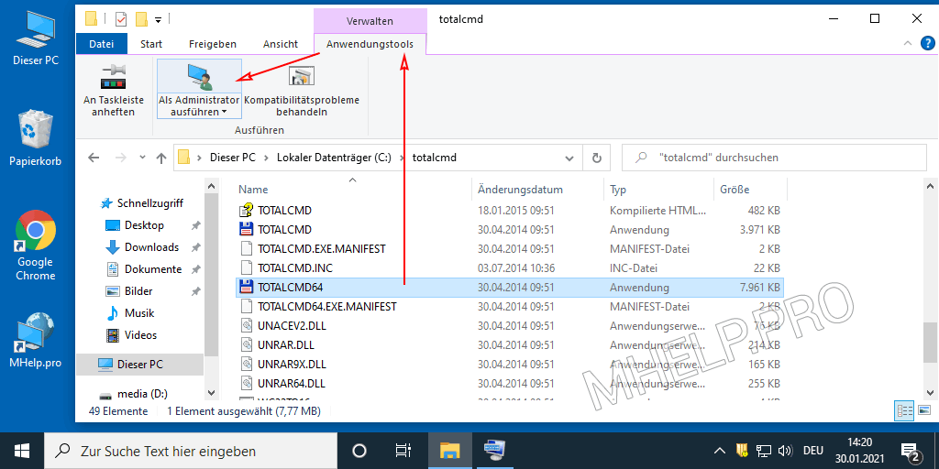Open Task View on the taskbar

[x=403, y=451]
